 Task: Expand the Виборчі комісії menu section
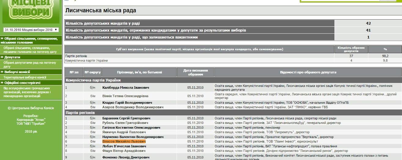click(x=17, y=72)
